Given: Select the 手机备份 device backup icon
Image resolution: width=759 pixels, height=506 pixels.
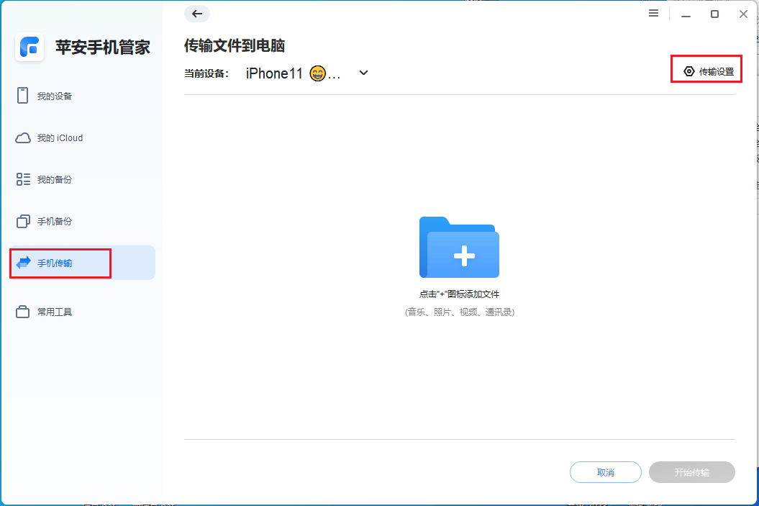Looking at the screenshot, I should 23,221.
